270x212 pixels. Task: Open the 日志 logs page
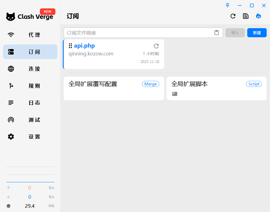coord(30,103)
